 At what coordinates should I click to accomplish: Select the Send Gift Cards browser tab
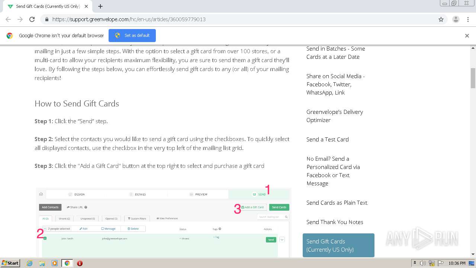pos(47,6)
